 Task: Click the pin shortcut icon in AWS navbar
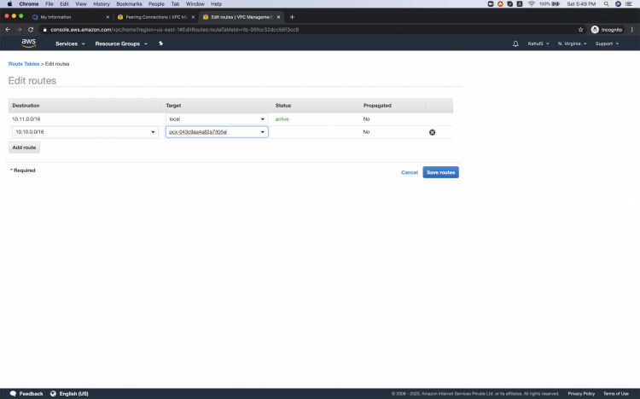(160, 43)
